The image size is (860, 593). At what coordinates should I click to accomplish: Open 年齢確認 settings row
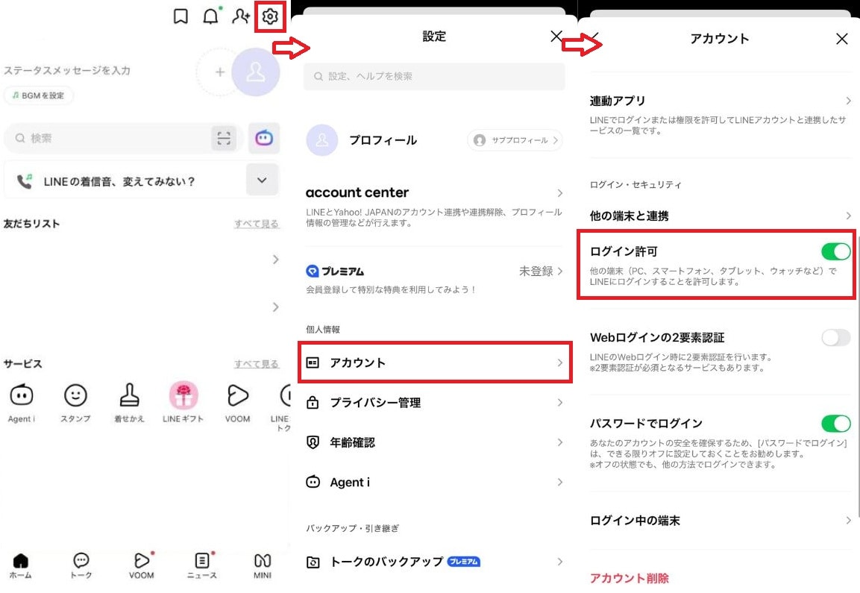tap(434, 442)
